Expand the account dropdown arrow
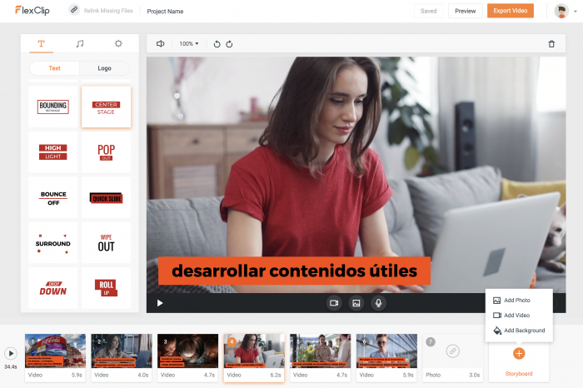Screen dimensions: 583x388 (x=576, y=11)
